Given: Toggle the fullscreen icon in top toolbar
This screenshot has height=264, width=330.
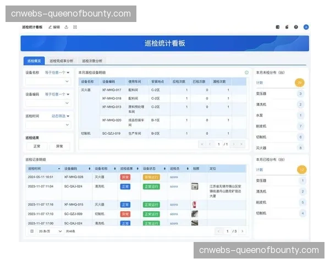Looking at the screenshot, I should pyautogui.click(x=75, y=27).
